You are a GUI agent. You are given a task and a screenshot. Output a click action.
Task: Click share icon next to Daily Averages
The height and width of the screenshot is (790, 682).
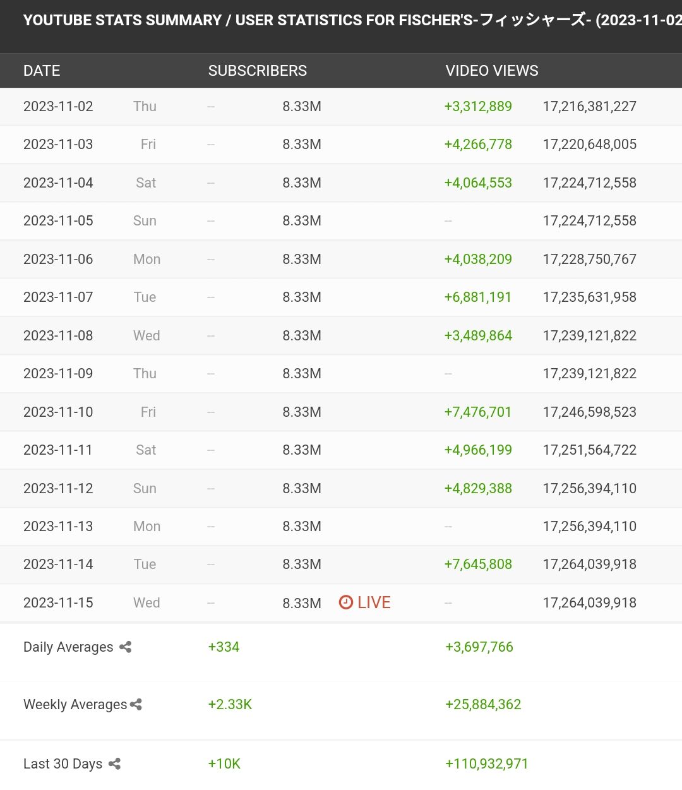click(126, 647)
